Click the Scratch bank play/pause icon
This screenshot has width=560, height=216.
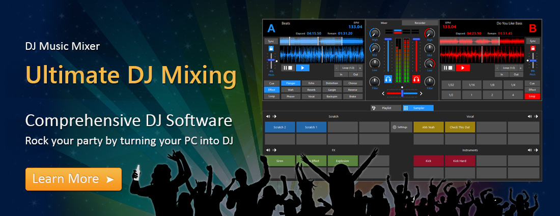click(x=274, y=116)
